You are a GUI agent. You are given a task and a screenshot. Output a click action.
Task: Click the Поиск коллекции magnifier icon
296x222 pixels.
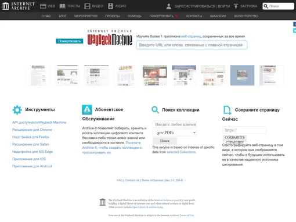(x=155, y=110)
